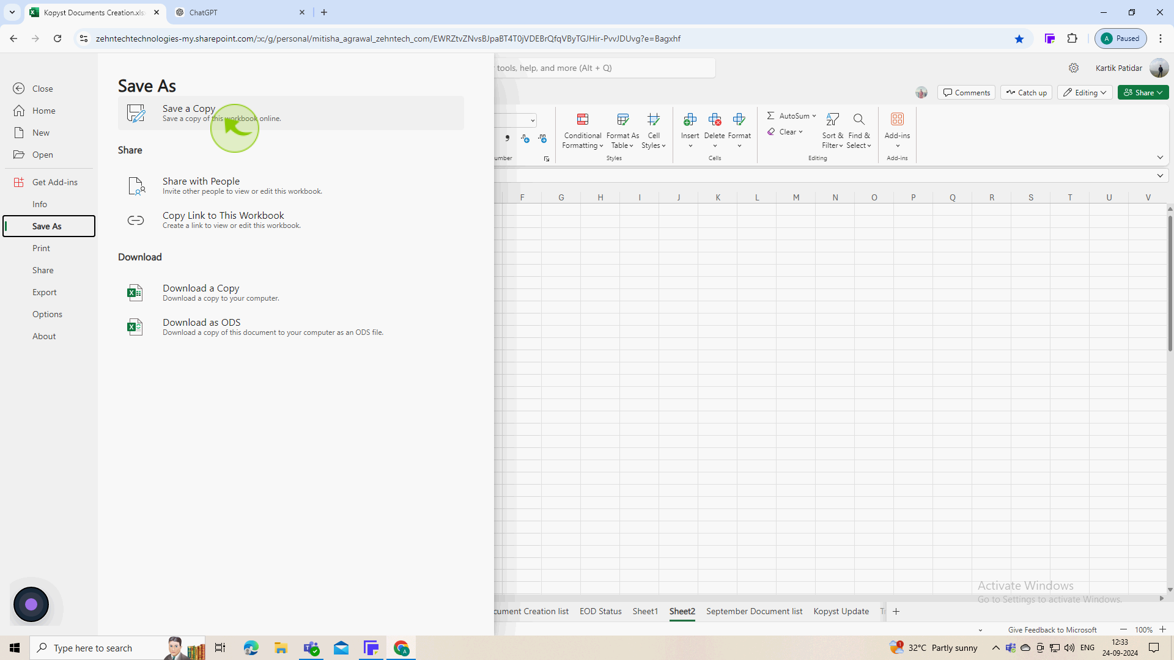Click the New document icon in sidebar
Viewport: 1174px width, 660px height.
(19, 133)
